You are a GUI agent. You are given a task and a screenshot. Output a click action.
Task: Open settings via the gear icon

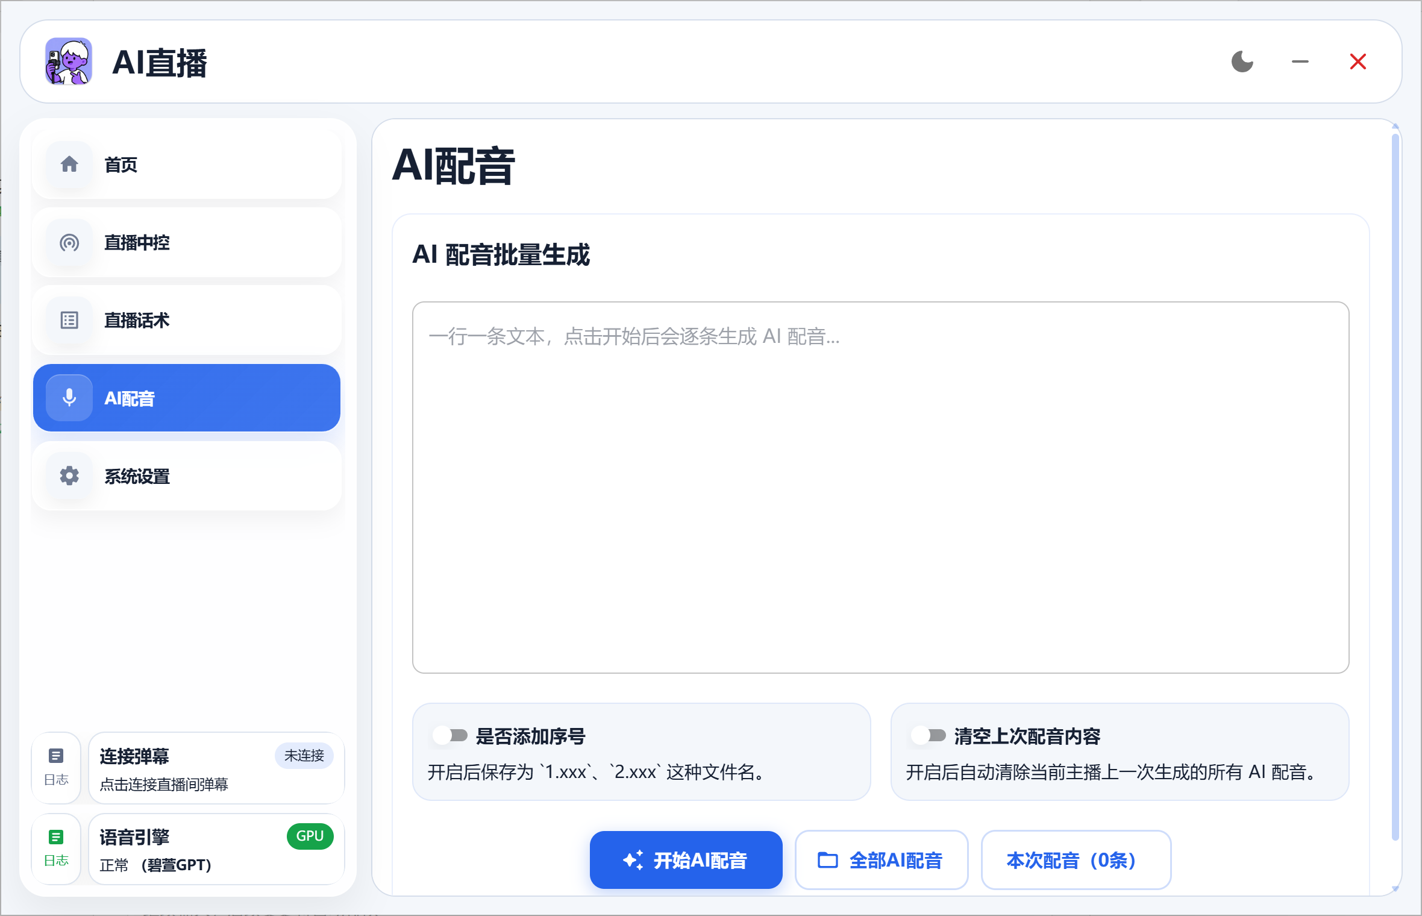point(69,476)
